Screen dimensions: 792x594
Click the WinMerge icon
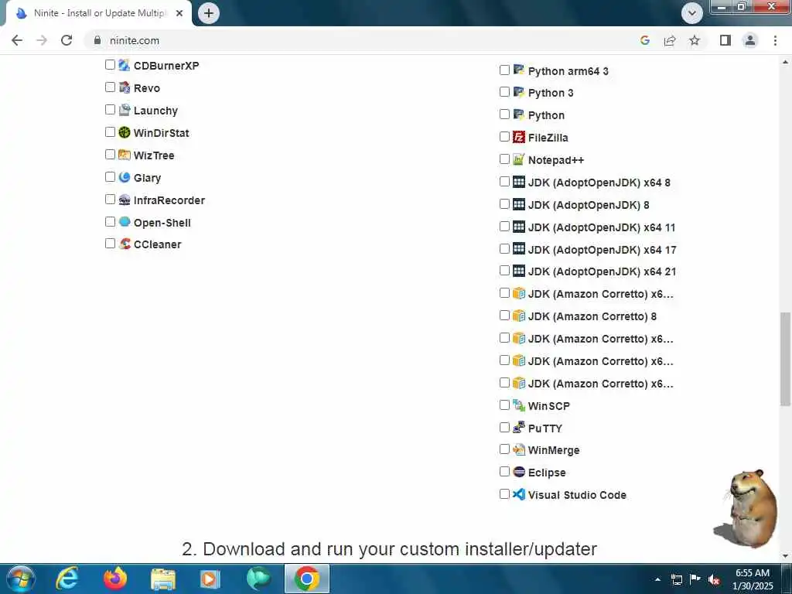tap(519, 449)
